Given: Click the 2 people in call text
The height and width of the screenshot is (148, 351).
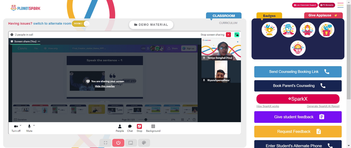Looking at the screenshot, I should coord(24,35).
